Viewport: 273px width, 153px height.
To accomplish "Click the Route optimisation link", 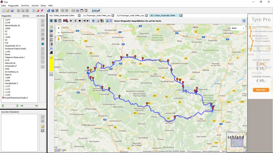I will [x=260, y=27].
